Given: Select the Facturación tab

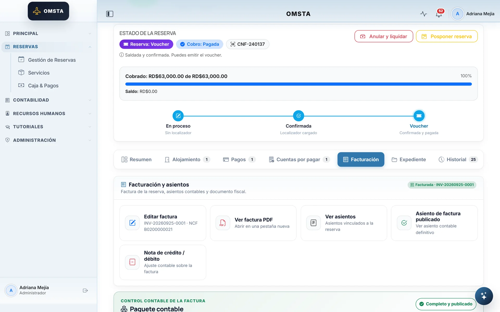Looking at the screenshot, I should coord(361,159).
